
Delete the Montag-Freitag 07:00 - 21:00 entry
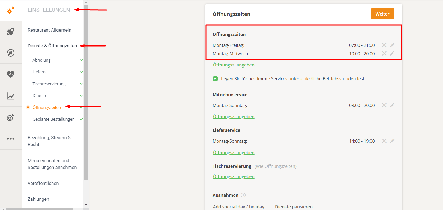pyautogui.click(x=384, y=45)
